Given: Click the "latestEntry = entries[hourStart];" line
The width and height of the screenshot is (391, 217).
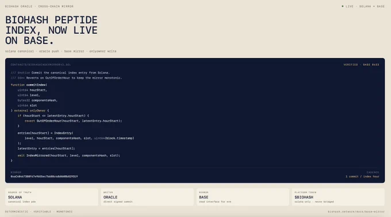Looking at the screenshot, I should (46, 148).
